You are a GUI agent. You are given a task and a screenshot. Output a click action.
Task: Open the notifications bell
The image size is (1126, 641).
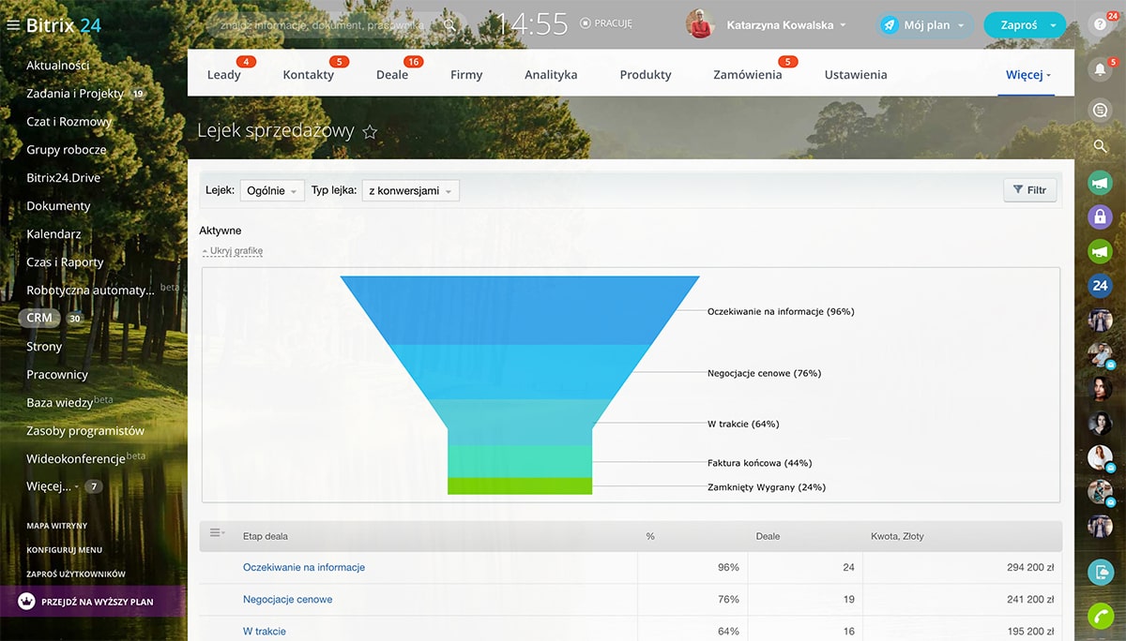[1100, 69]
